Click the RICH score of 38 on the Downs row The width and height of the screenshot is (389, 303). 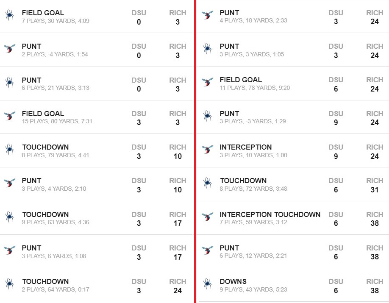(375, 291)
